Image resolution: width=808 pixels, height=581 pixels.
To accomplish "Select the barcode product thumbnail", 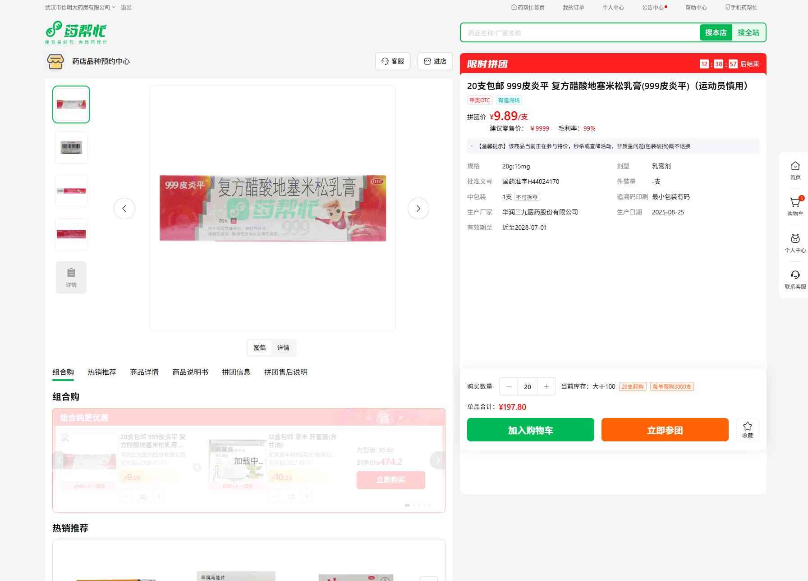I will click(x=71, y=148).
